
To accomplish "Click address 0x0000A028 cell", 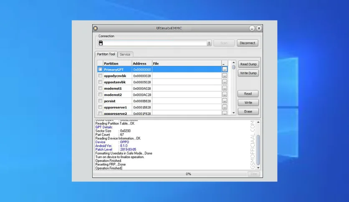I will coord(142,88).
